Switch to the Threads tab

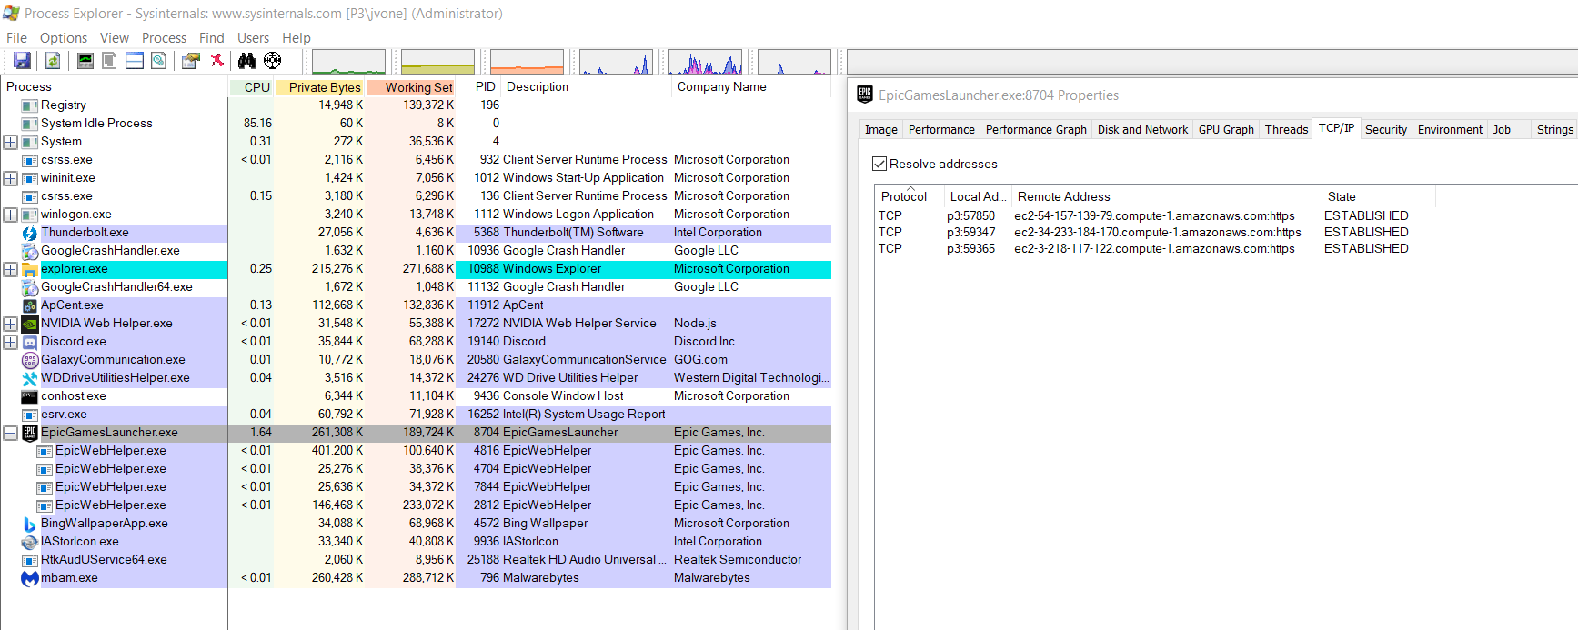[x=1286, y=129]
